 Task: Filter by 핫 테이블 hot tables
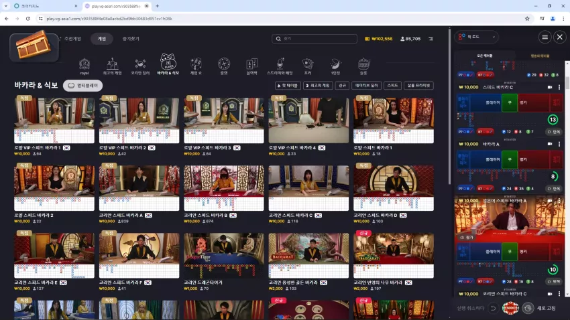(x=288, y=86)
